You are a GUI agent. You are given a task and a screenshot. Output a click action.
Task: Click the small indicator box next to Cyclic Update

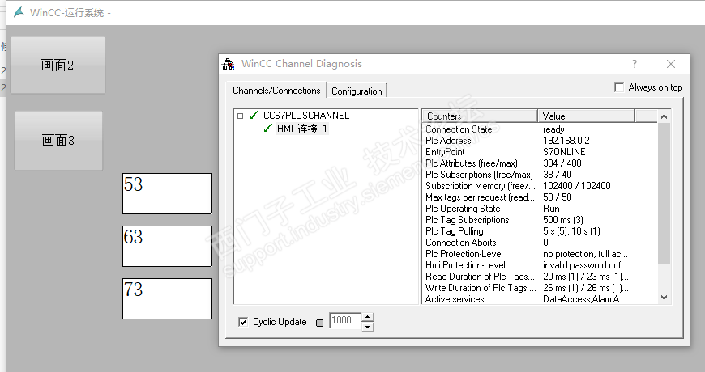(319, 323)
